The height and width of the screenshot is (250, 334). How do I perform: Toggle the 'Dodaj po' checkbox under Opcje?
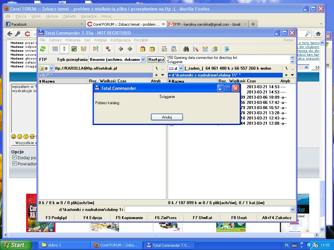14,157
